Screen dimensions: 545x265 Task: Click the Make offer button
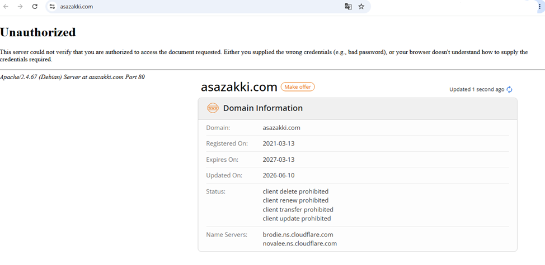pyautogui.click(x=298, y=87)
